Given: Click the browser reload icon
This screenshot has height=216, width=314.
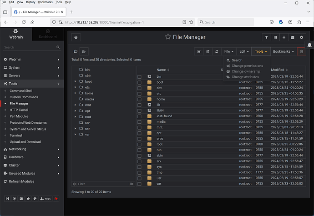Looking at the screenshot, I should [x=24, y=22].
